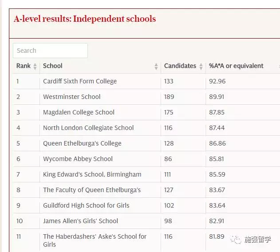Click the 85.81 percentage value
This screenshot has height=252, width=280.
click(217, 159)
